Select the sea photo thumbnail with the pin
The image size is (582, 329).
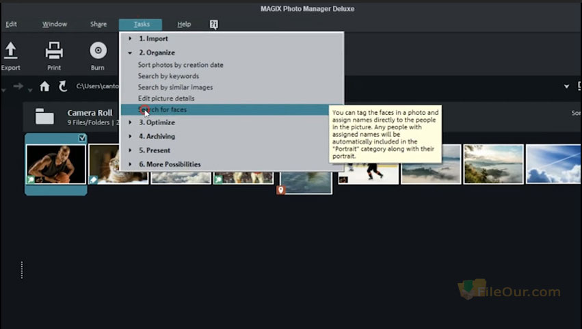(x=306, y=183)
